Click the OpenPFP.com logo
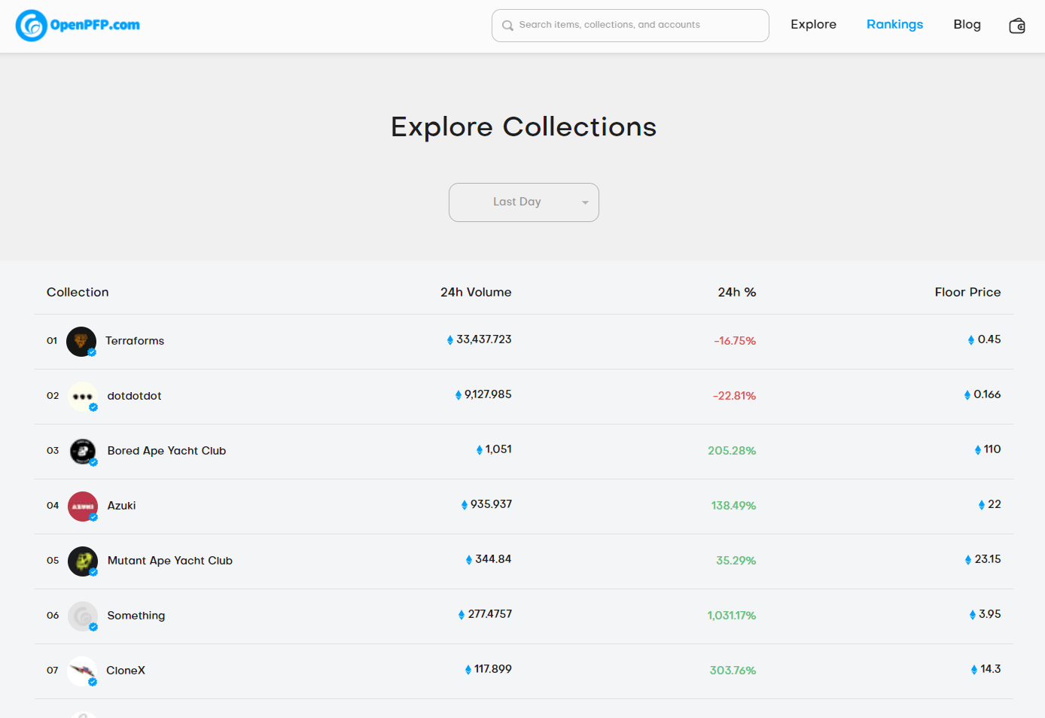The width and height of the screenshot is (1045, 718). click(78, 26)
